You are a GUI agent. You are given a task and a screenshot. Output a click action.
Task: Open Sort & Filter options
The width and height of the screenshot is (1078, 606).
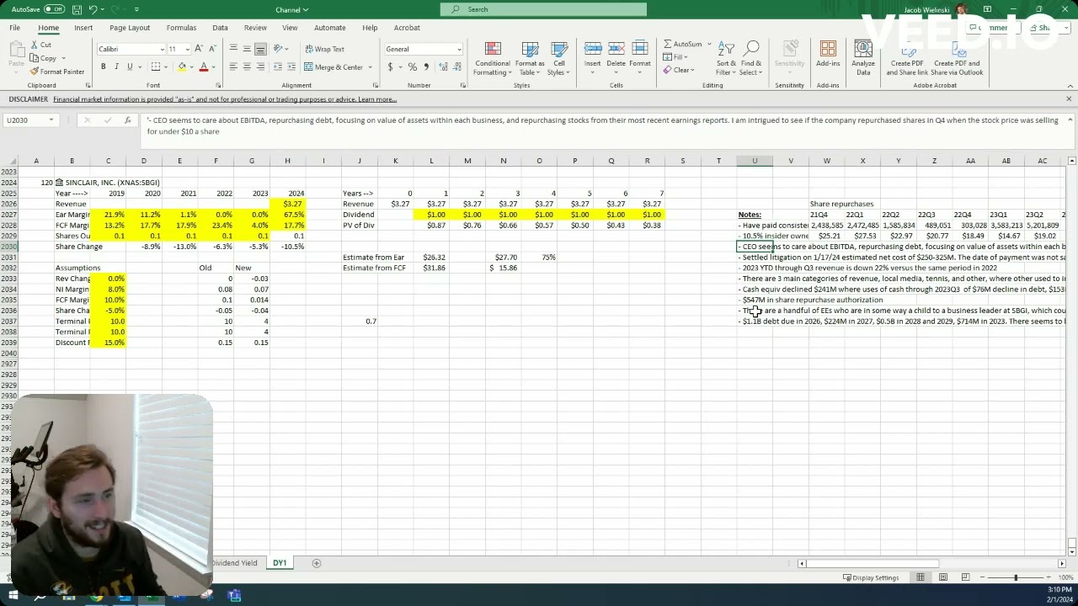[x=726, y=58]
